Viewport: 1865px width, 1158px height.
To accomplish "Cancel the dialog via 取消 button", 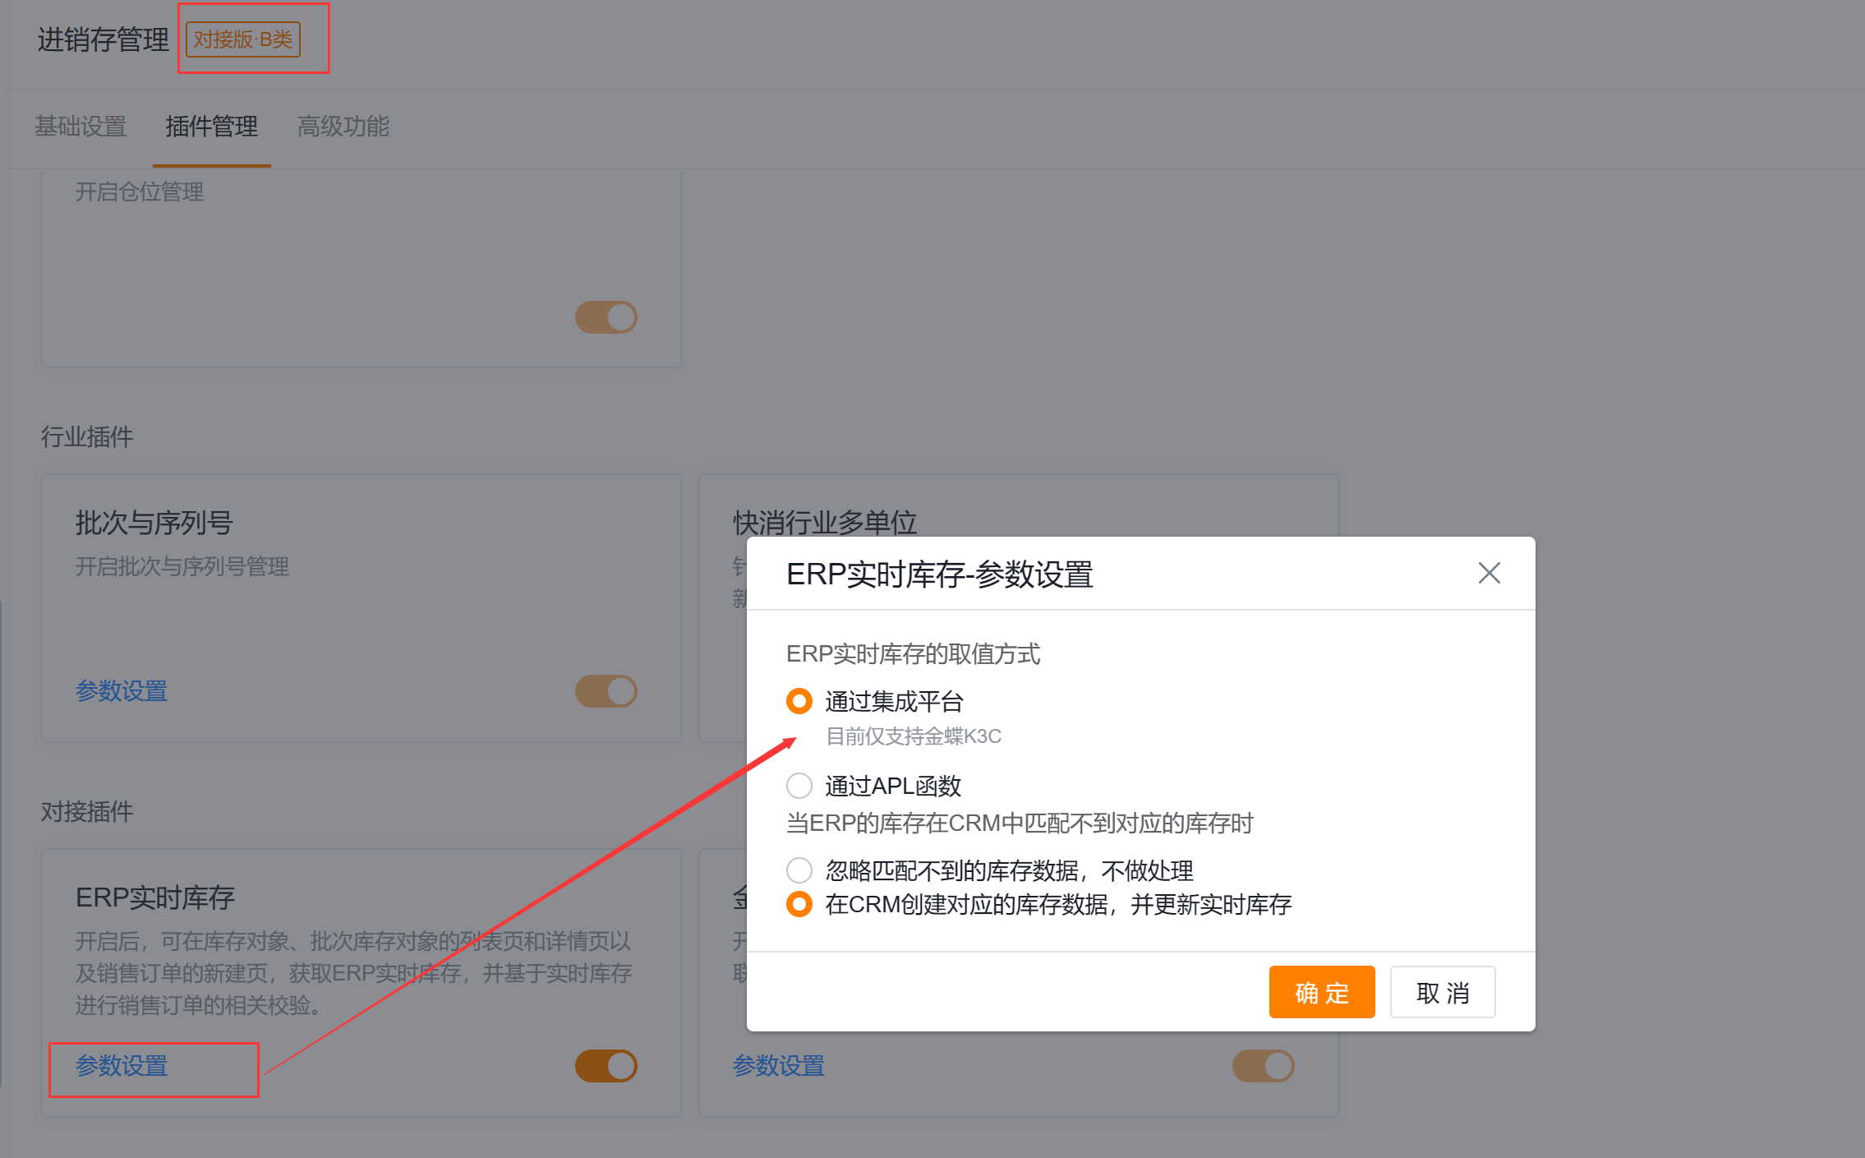I will click(x=1442, y=991).
